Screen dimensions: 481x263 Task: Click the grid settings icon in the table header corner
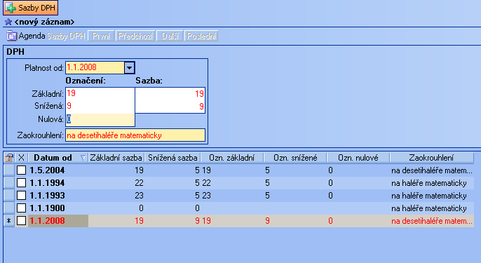pos(9,158)
